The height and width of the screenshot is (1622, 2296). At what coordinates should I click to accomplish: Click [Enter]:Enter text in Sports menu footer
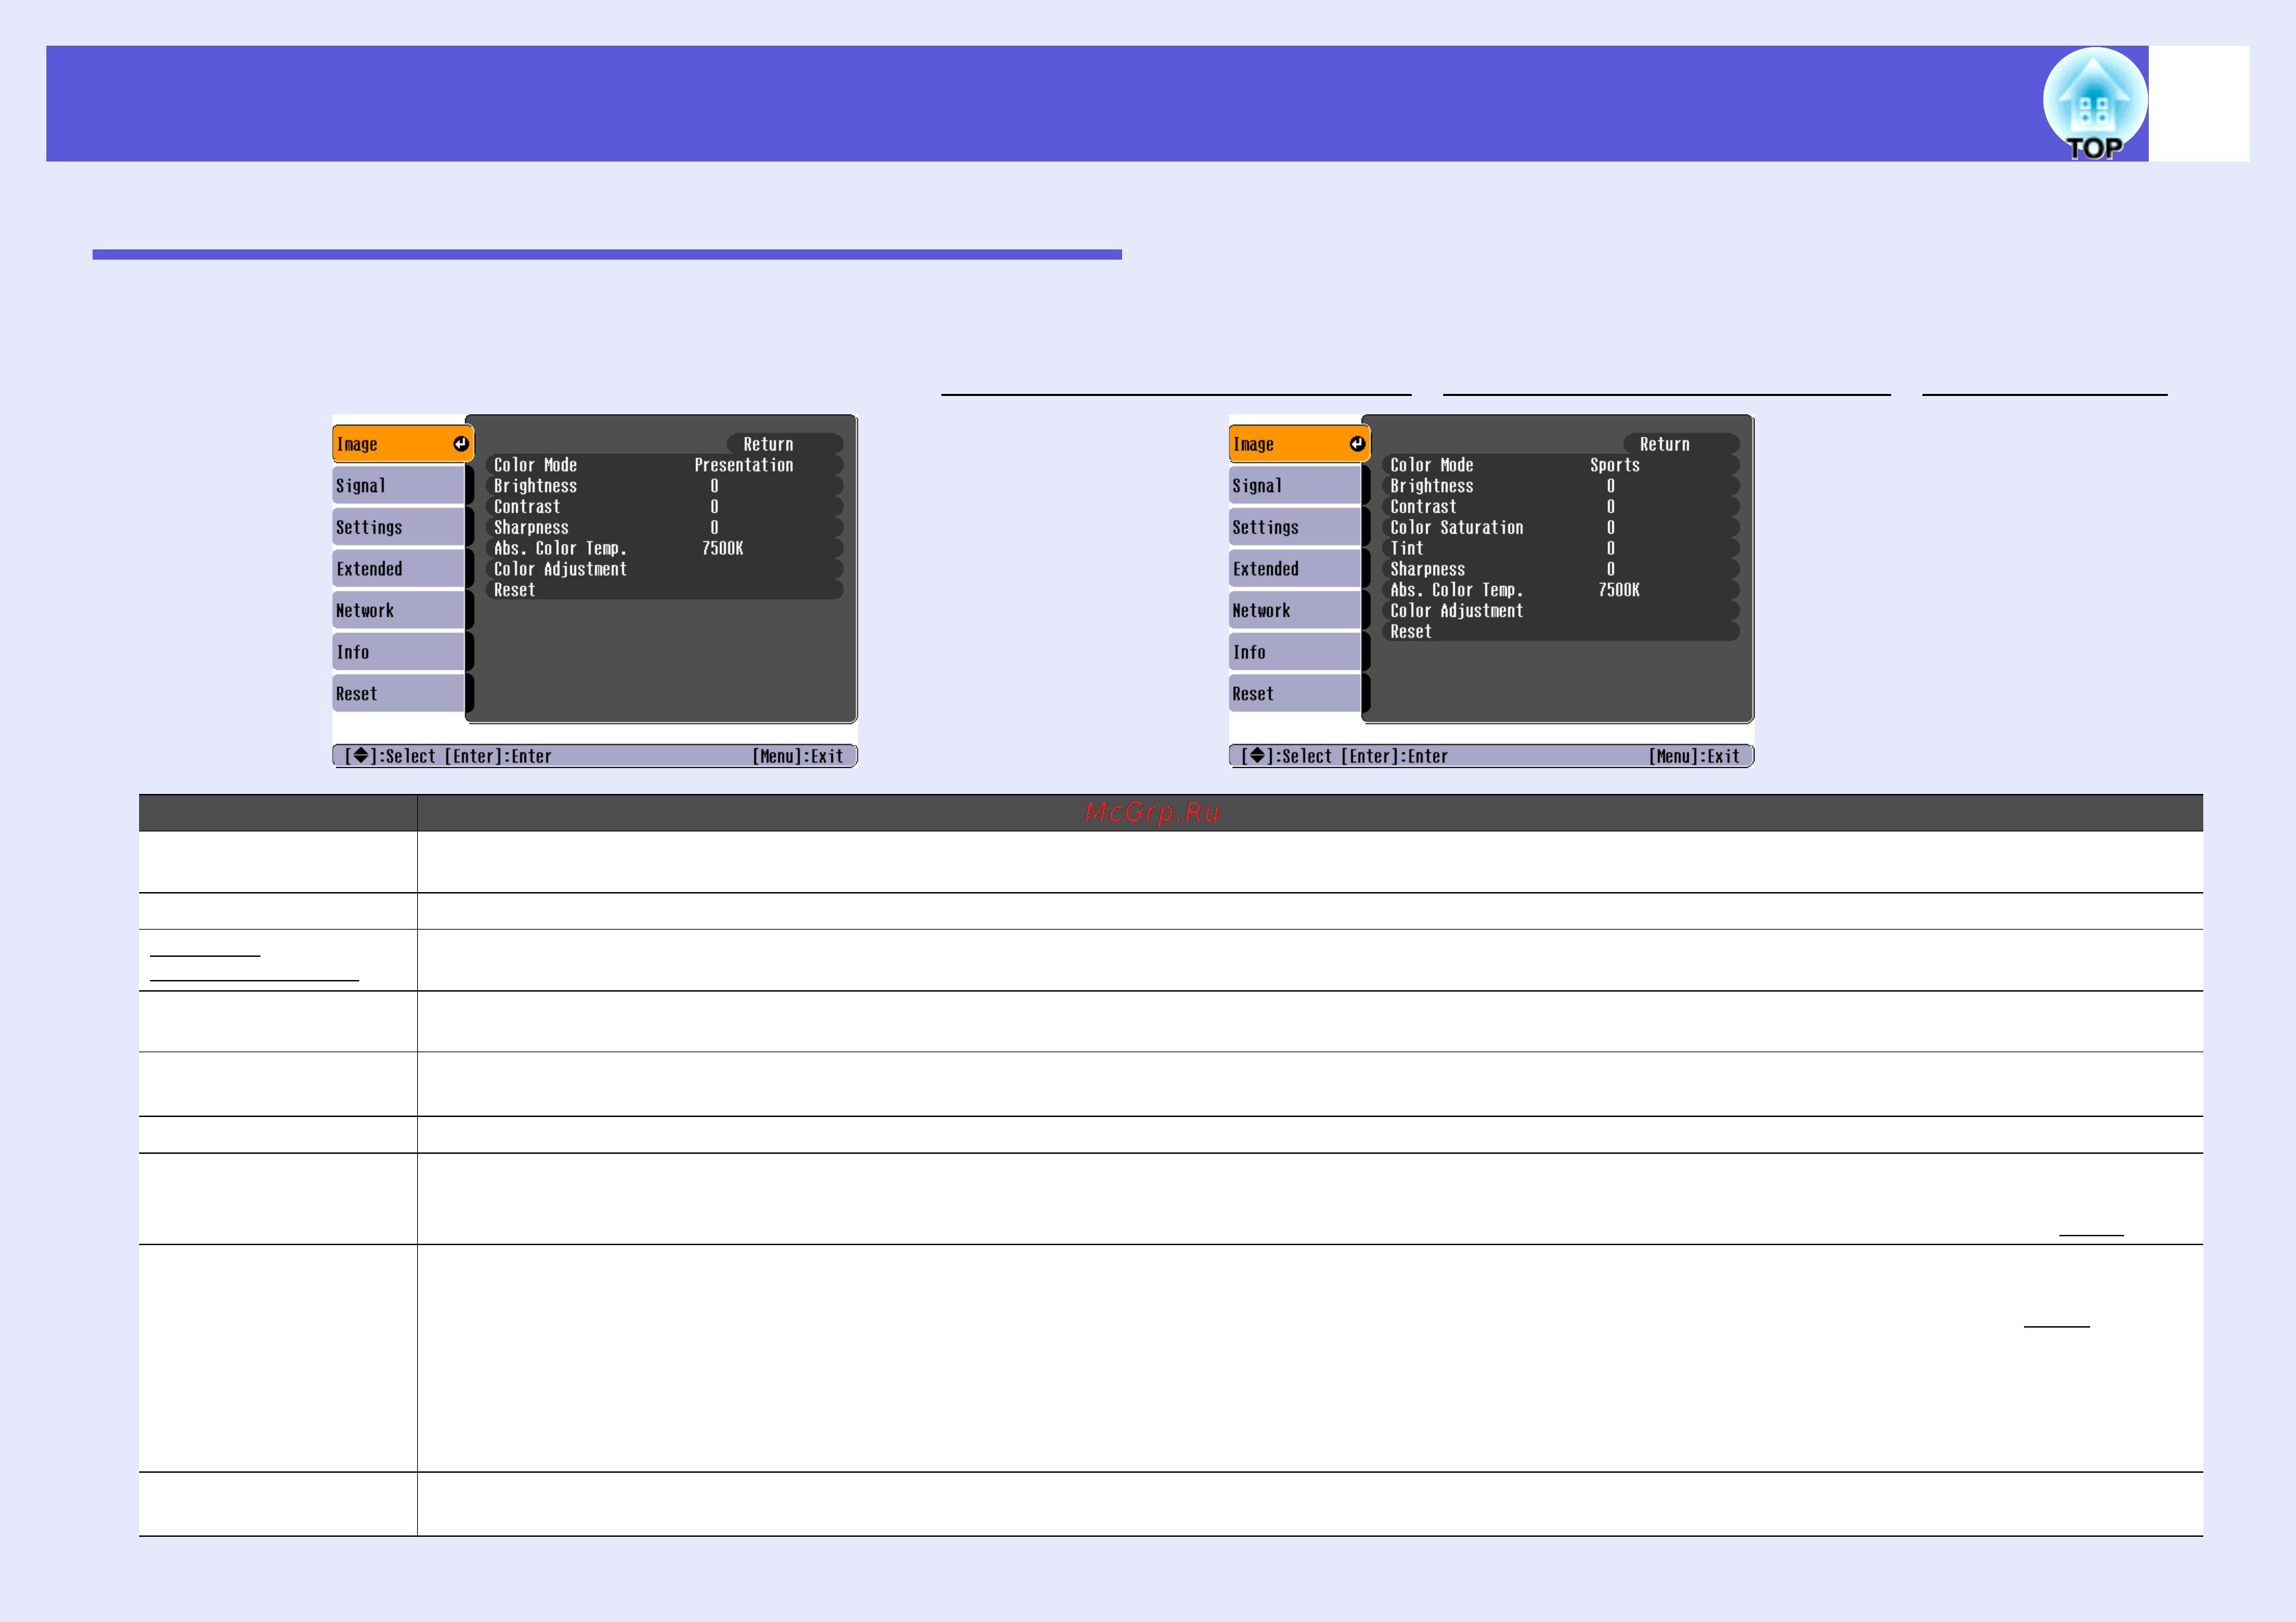(1394, 756)
